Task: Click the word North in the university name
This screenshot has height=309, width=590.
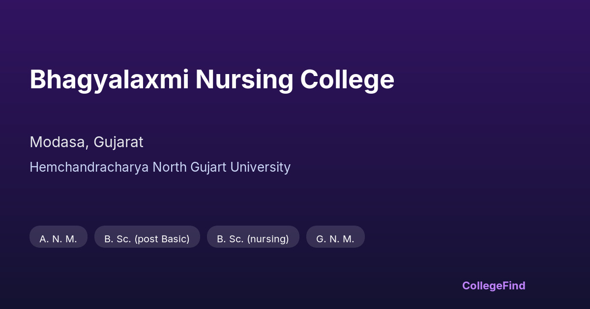Action: tap(169, 167)
